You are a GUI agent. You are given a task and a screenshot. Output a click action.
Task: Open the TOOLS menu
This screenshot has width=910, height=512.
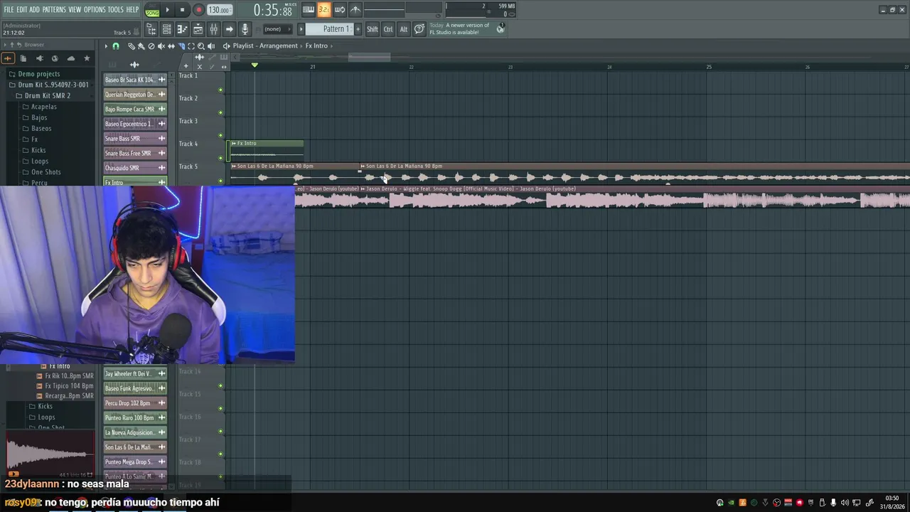[x=116, y=9]
